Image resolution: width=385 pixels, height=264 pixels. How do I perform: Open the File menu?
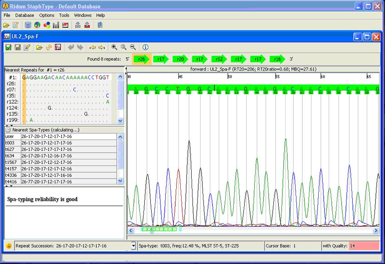[7, 15]
